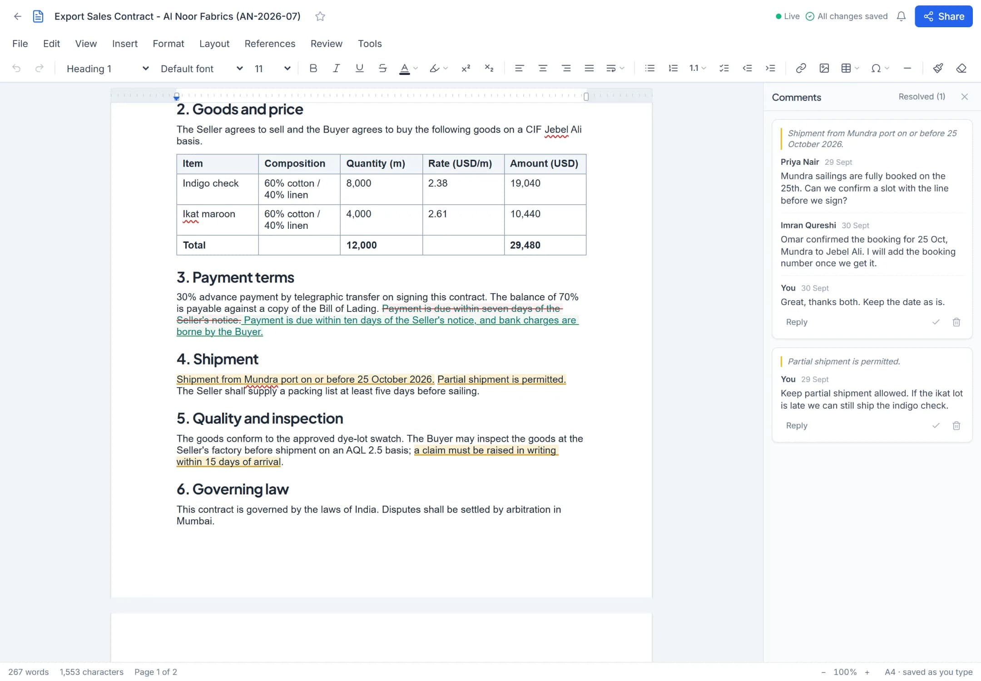Screen dimensions: 981x681
Task: Open the Heading 1 style dropdown
Action: [x=107, y=69]
